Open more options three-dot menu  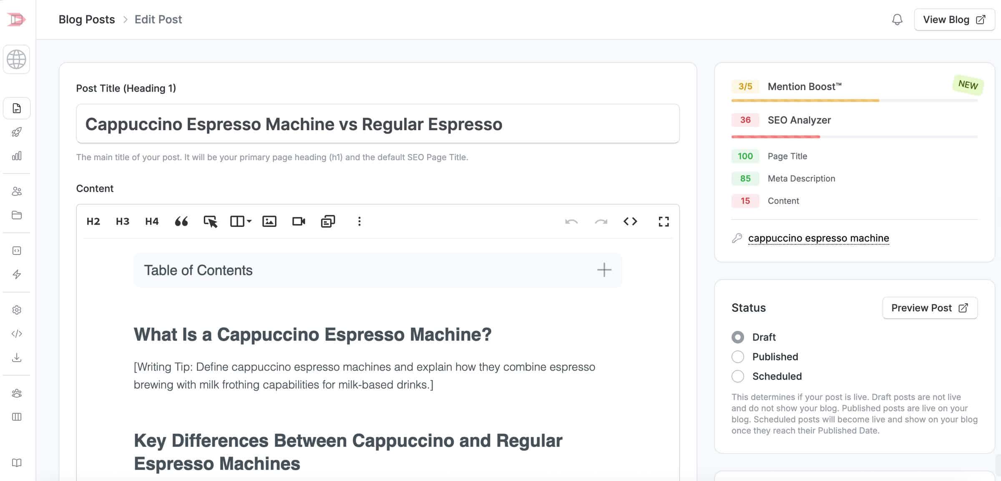pos(359,222)
